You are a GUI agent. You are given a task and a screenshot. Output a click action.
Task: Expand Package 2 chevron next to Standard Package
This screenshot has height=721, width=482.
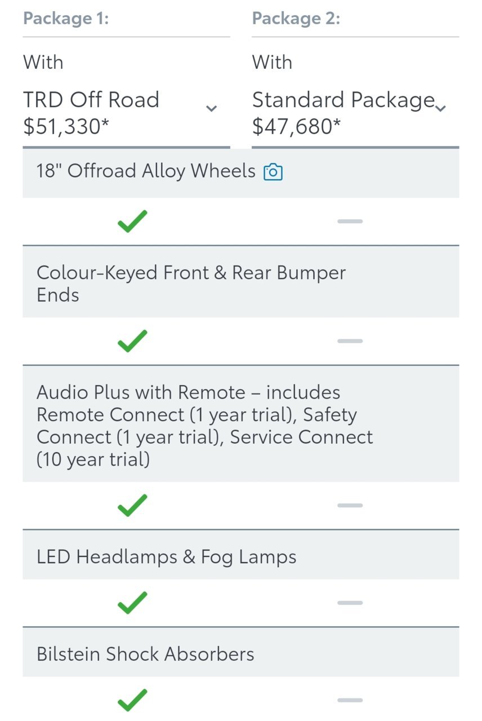click(x=441, y=108)
